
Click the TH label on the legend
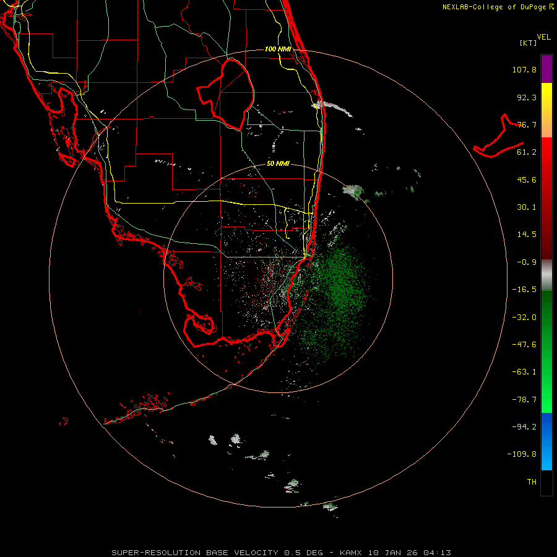coord(532,482)
